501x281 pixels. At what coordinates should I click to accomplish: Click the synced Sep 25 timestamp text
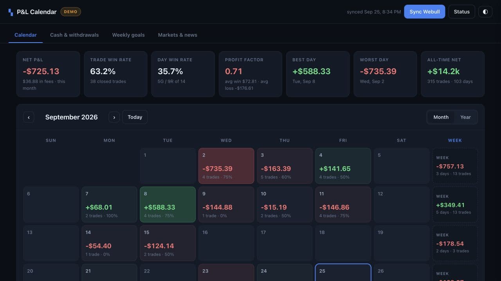[x=374, y=12]
